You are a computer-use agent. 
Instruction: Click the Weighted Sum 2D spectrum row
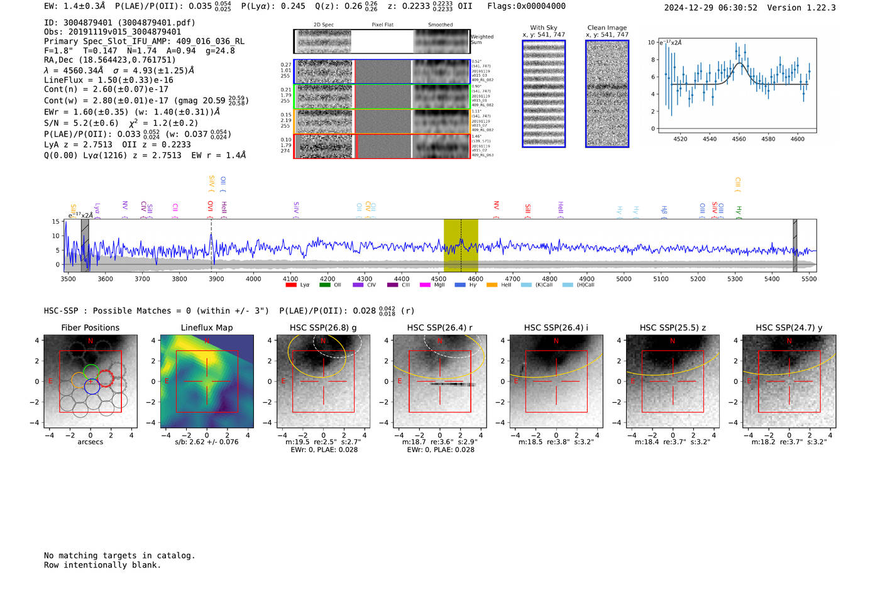click(x=382, y=41)
